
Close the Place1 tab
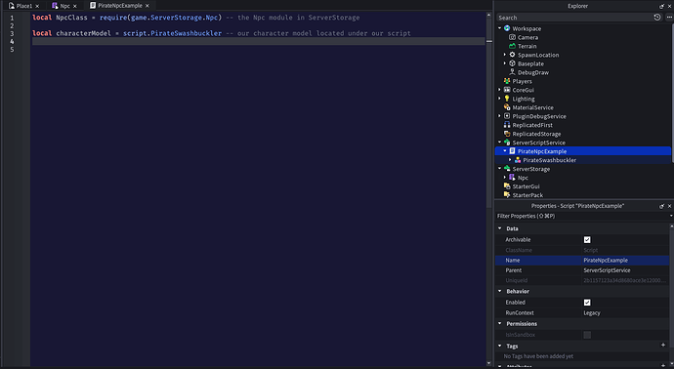coord(37,6)
